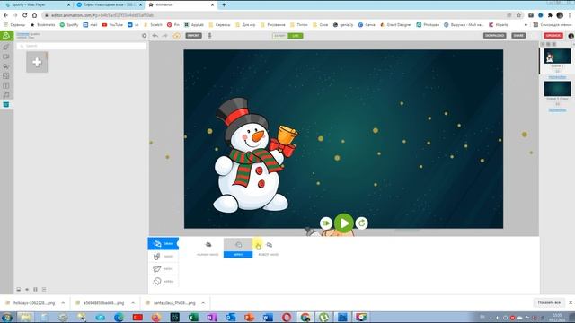Image resolution: width=575 pixels, height=323 pixels.
Task: Open the tab with circular erase icon
Action: (164, 281)
